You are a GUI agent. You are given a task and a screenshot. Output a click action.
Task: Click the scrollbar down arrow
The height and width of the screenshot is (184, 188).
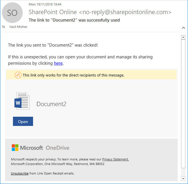point(183,179)
